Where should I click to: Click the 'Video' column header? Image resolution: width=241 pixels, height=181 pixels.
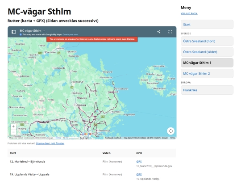(x=106, y=153)
